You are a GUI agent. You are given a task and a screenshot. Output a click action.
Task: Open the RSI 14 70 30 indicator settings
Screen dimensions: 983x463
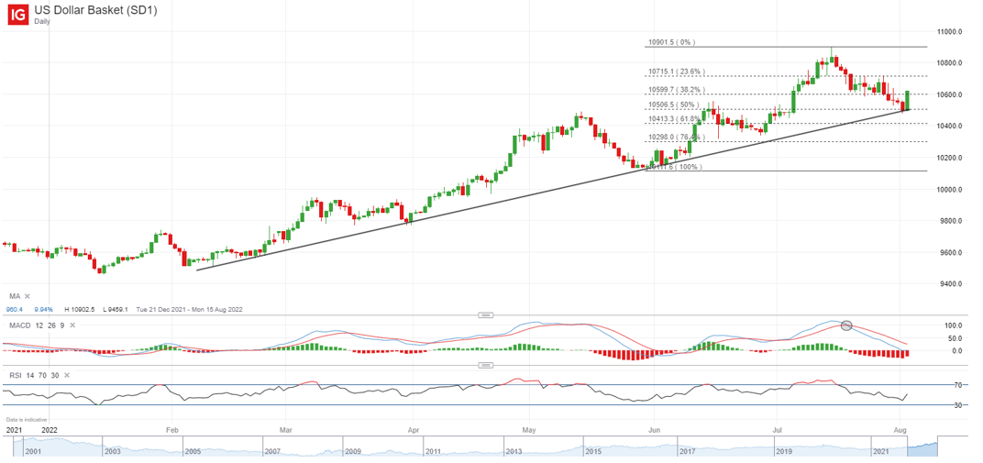(x=33, y=375)
